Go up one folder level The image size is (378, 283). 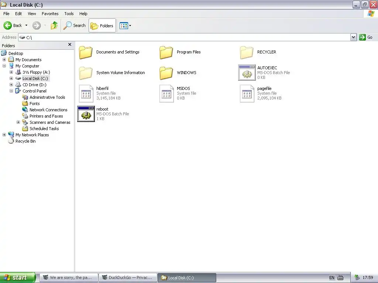point(54,25)
